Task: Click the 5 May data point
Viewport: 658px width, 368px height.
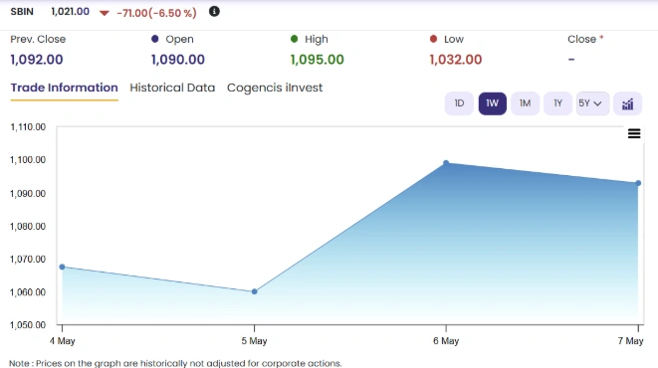Action: click(x=254, y=291)
